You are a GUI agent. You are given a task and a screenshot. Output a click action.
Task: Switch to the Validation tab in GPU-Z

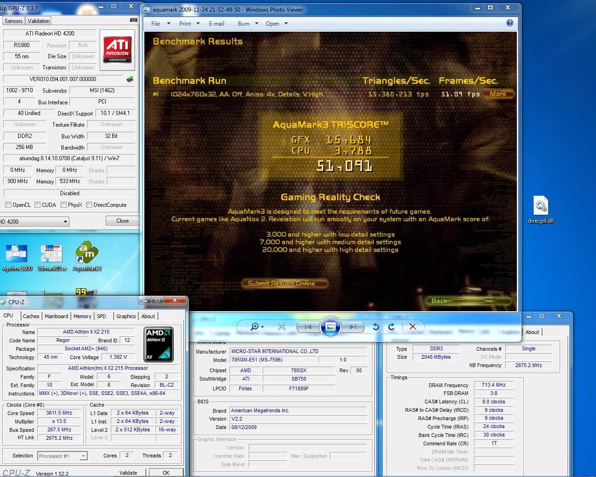tap(39, 21)
